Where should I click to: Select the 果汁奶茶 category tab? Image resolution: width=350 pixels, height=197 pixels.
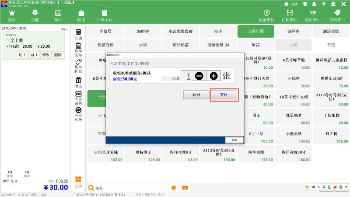[x=181, y=45]
